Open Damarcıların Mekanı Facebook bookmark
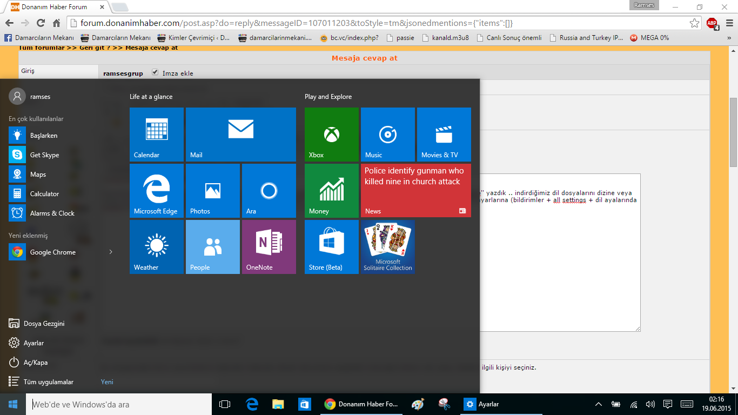This screenshot has width=738, height=415. coord(39,38)
